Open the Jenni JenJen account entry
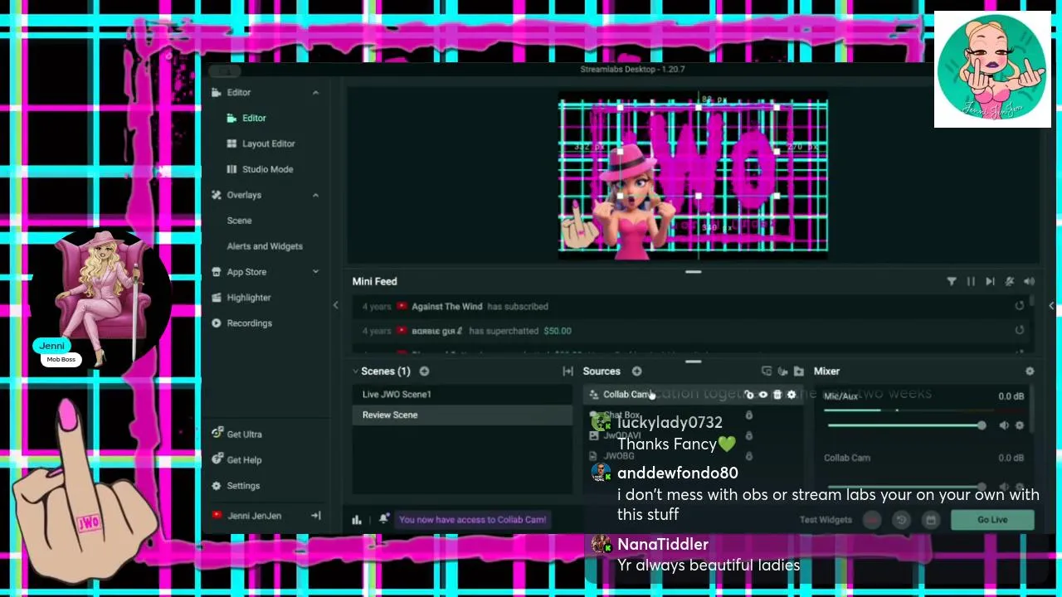 pyautogui.click(x=246, y=516)
